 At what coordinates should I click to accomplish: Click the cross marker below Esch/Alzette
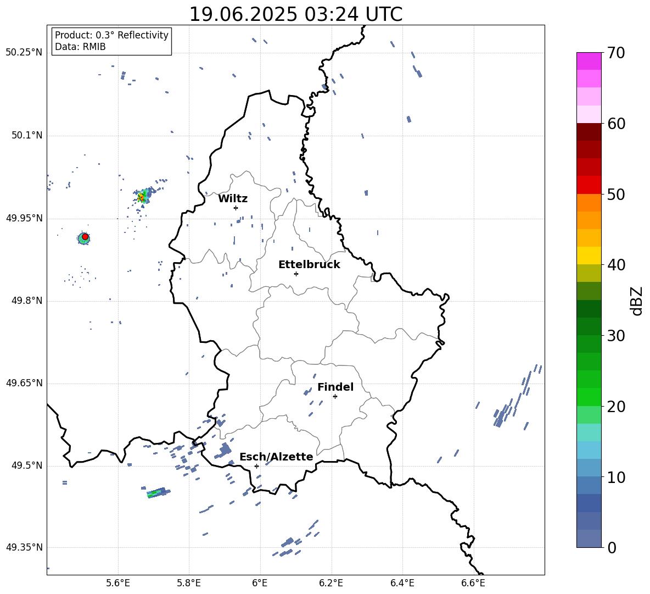[x=256, y=466]
